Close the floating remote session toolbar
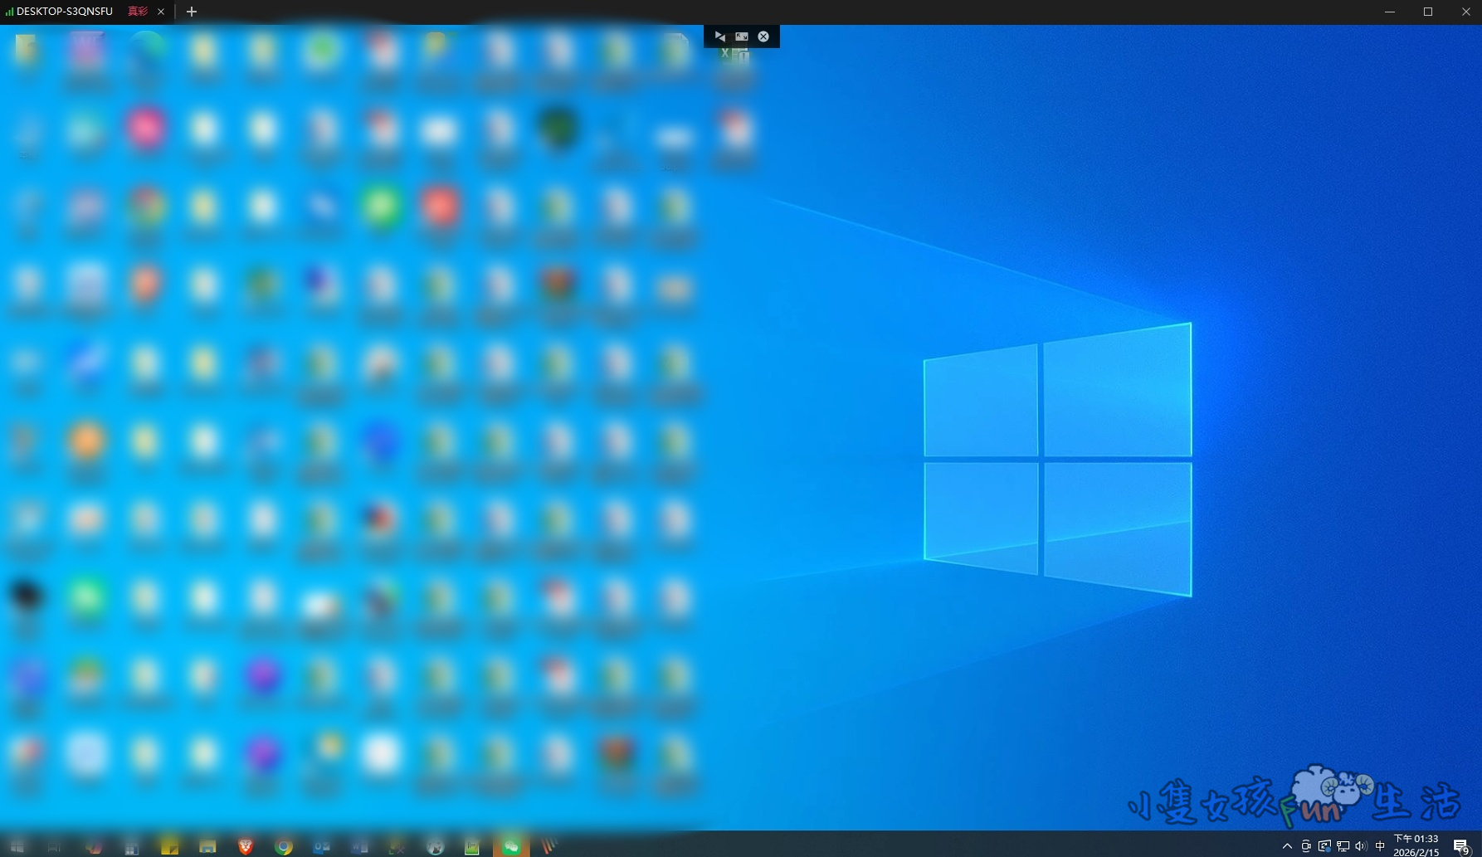 [x=763, y=37]
